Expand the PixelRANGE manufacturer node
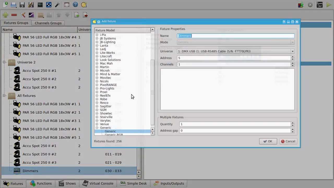The image size is (334, 188). click(x=97, y=85)
